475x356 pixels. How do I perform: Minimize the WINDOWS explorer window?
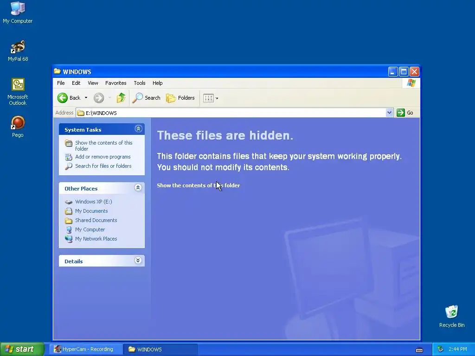(392, 72)
